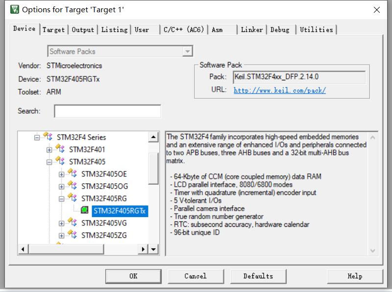Screen dimensions: 392x292
Task: Click the description pane scroll-up arrow
Action: click(372, 138)
